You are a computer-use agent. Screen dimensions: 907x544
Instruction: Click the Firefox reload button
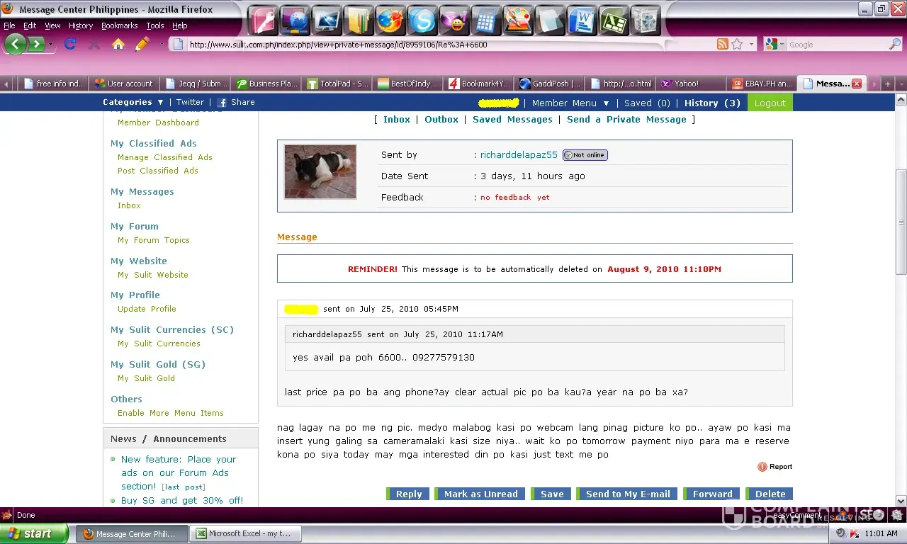tap(69, 44)
